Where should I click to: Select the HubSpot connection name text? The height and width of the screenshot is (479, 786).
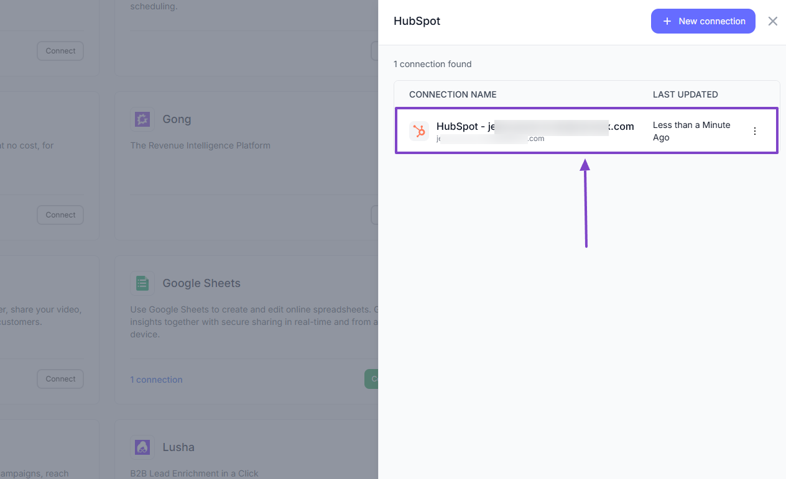click(x=535, y=126)
